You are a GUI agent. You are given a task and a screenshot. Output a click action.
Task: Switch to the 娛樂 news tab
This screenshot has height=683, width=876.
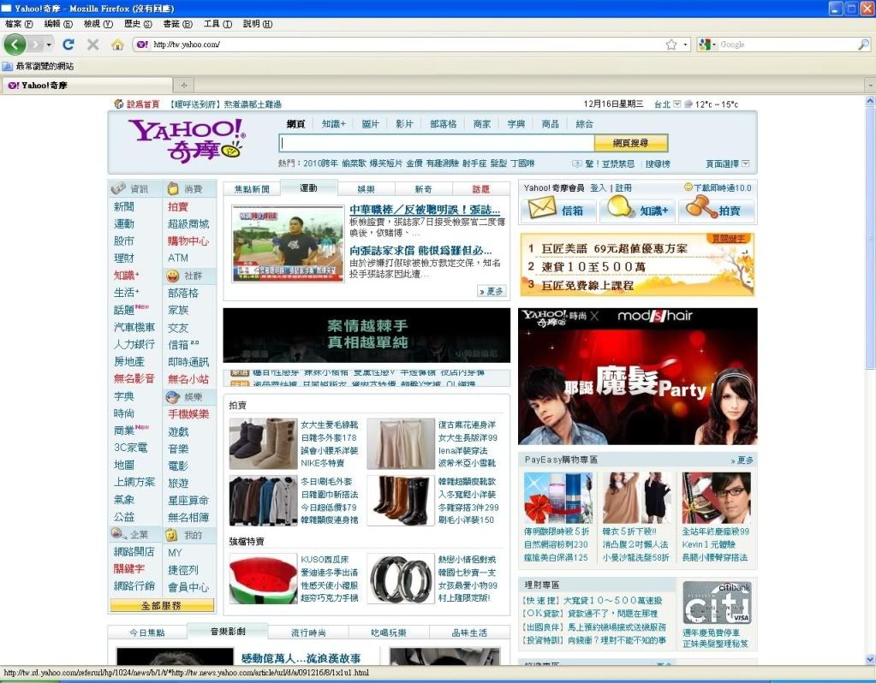tap(366, 189)
